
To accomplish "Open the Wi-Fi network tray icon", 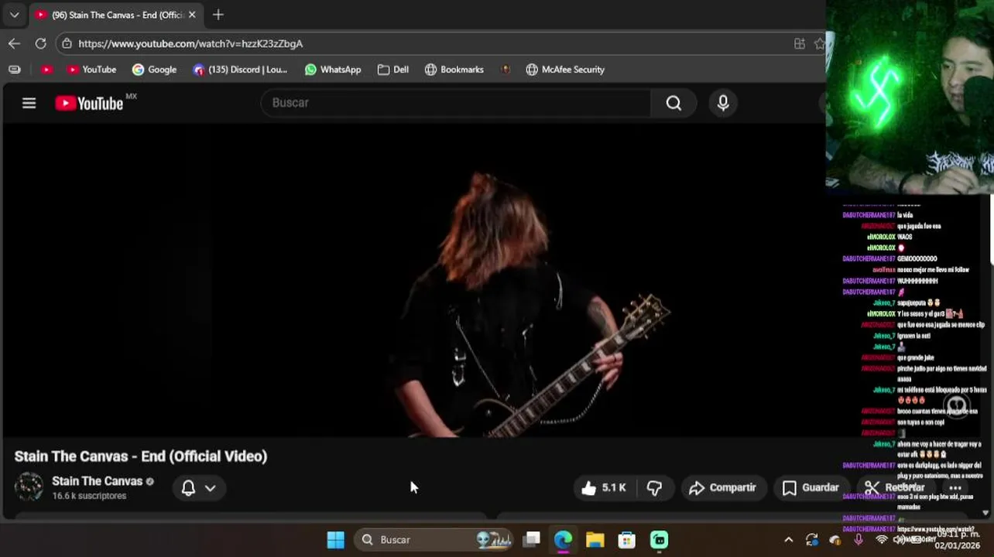I will tap(881, 540).
